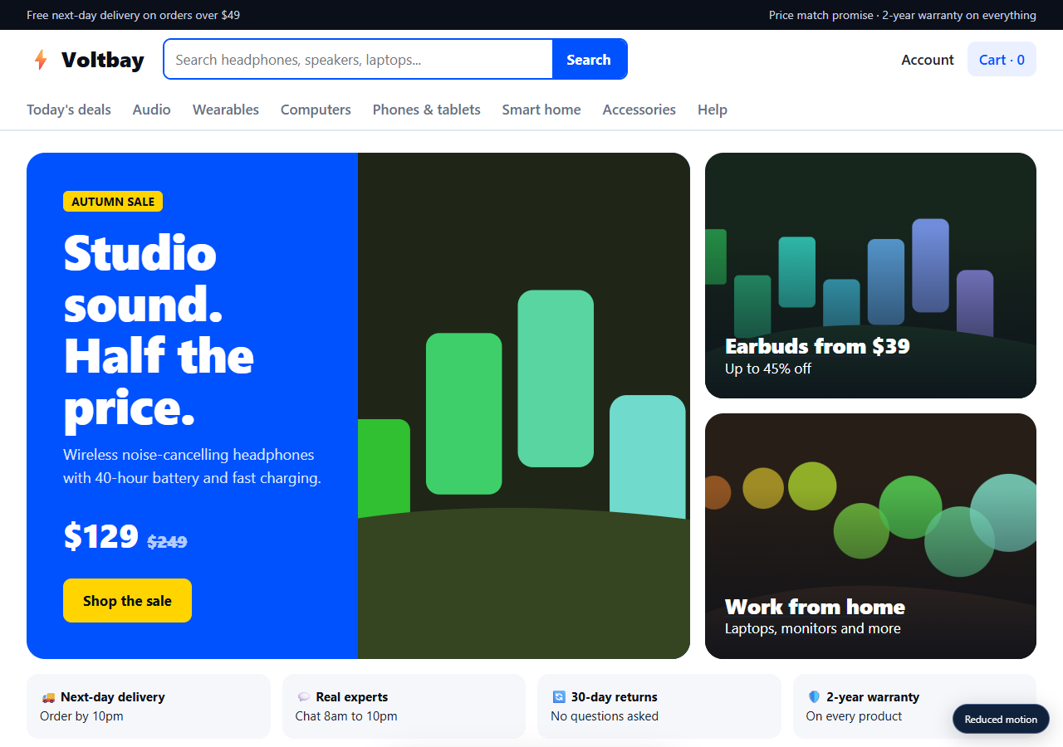The image size is (1063, 747).
Task: Click the "Next-day delivery" feature title
Action: click(x=113, y=697)
